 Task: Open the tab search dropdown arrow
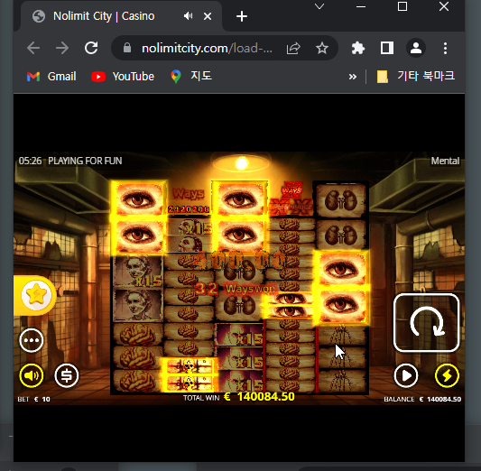pos(319,6)
